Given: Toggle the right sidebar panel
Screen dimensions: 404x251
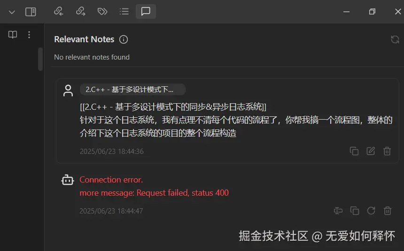Looking at the screenshot, I should point(31,12).
